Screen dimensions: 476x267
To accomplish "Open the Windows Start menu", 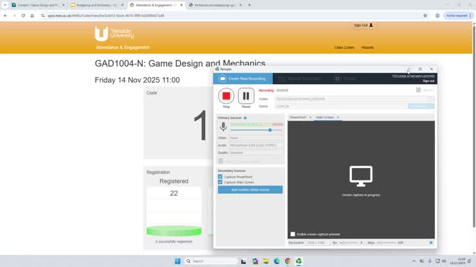I will (178, 261).
